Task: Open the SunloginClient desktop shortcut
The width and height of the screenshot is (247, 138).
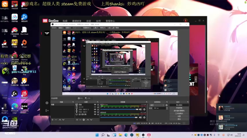Action: (x=5, y=5)
